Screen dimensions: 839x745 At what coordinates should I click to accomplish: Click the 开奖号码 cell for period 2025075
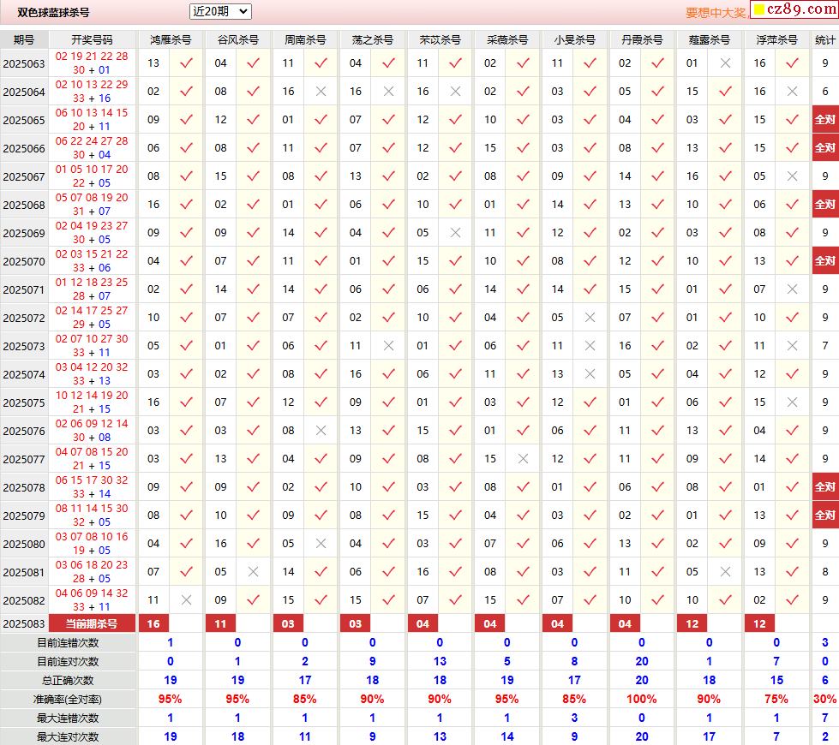coord(92,402)
